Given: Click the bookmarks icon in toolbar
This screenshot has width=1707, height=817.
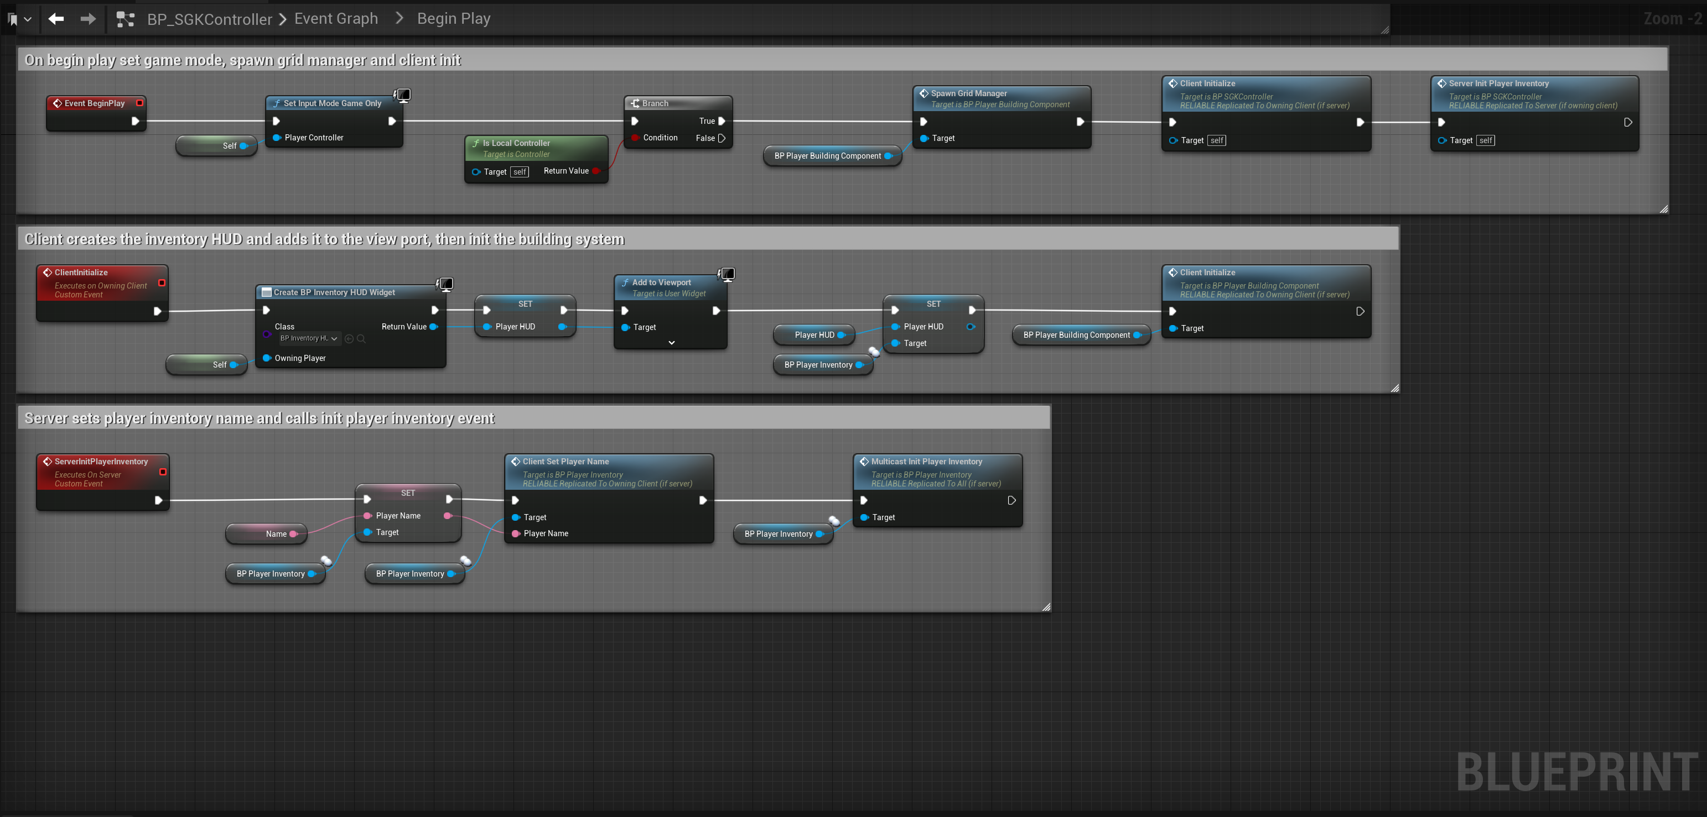Looking at the screenshot, I should pyautogui.click(x=13, y=19).
